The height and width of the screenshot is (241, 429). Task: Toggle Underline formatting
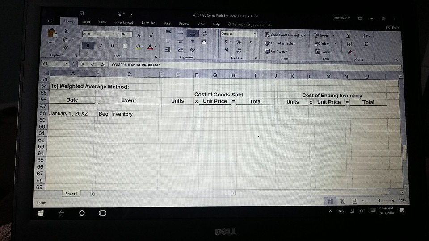coord(112,46)
